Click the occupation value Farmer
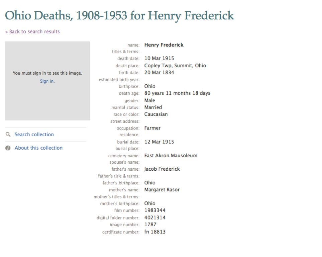The width and height of the screenshot is (322, 257). point(152,128)
